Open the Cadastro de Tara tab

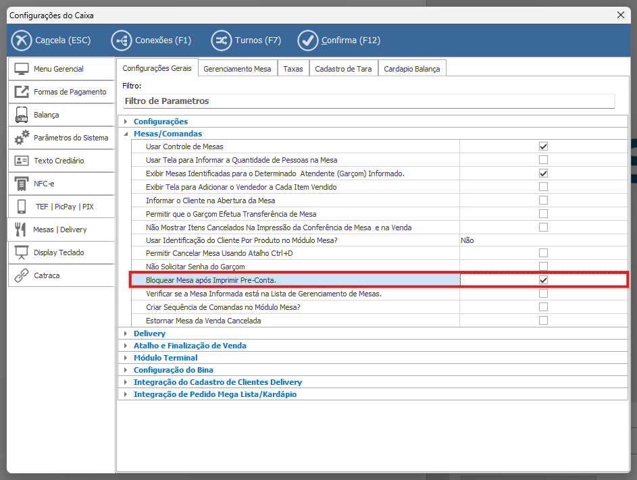point(343,69)
